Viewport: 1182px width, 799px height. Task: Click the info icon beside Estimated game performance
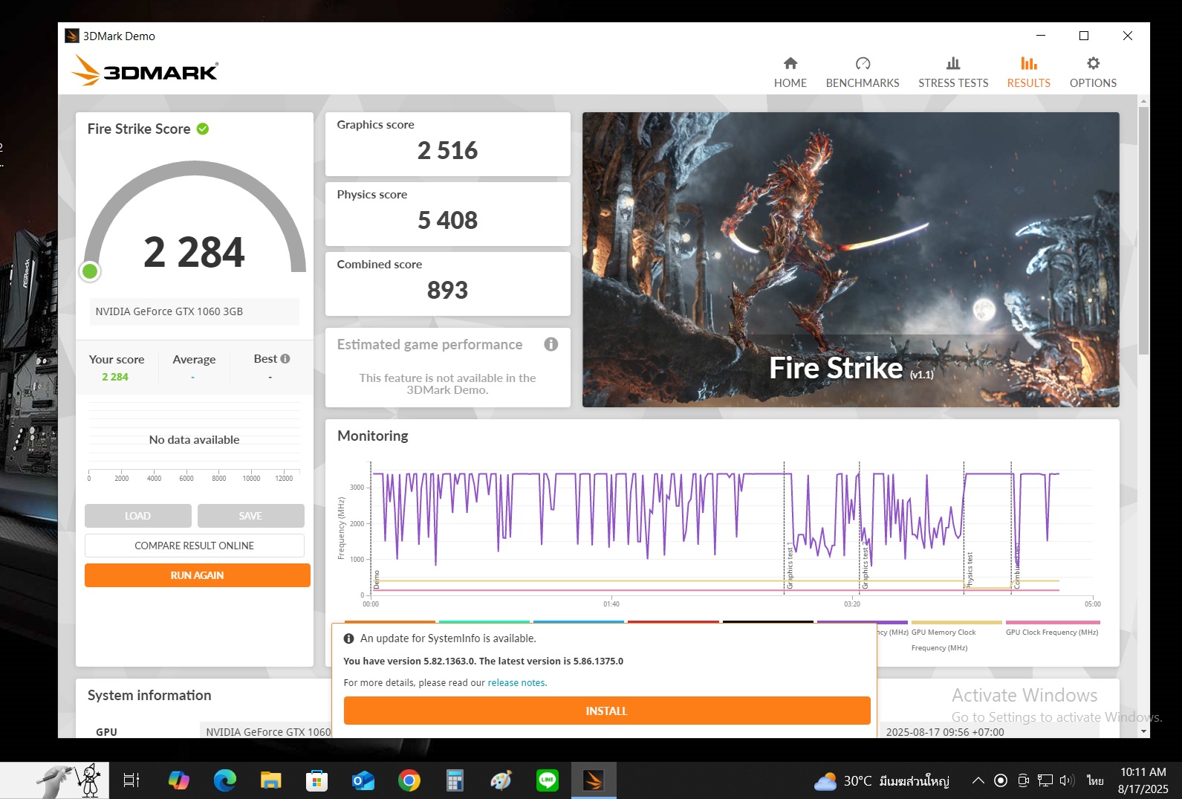[551, 344]
